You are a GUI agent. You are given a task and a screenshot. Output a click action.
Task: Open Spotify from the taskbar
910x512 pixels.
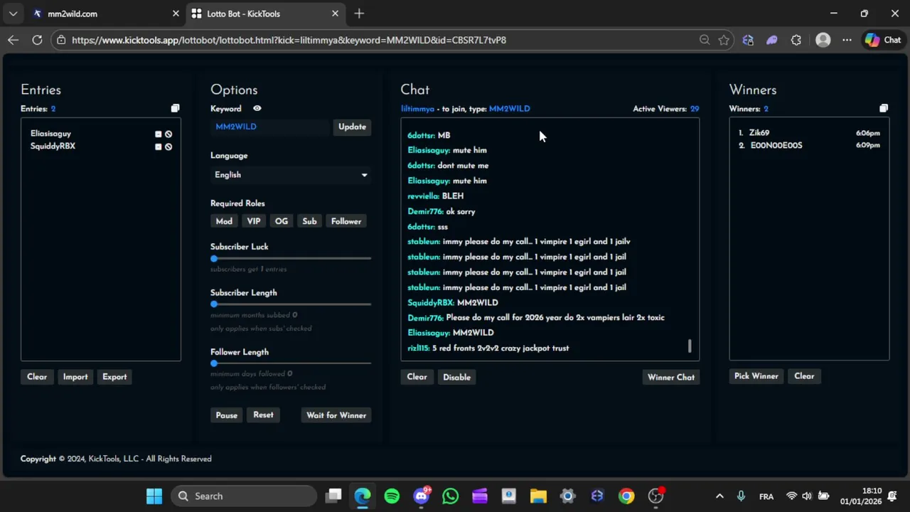[x=392, y=496]
